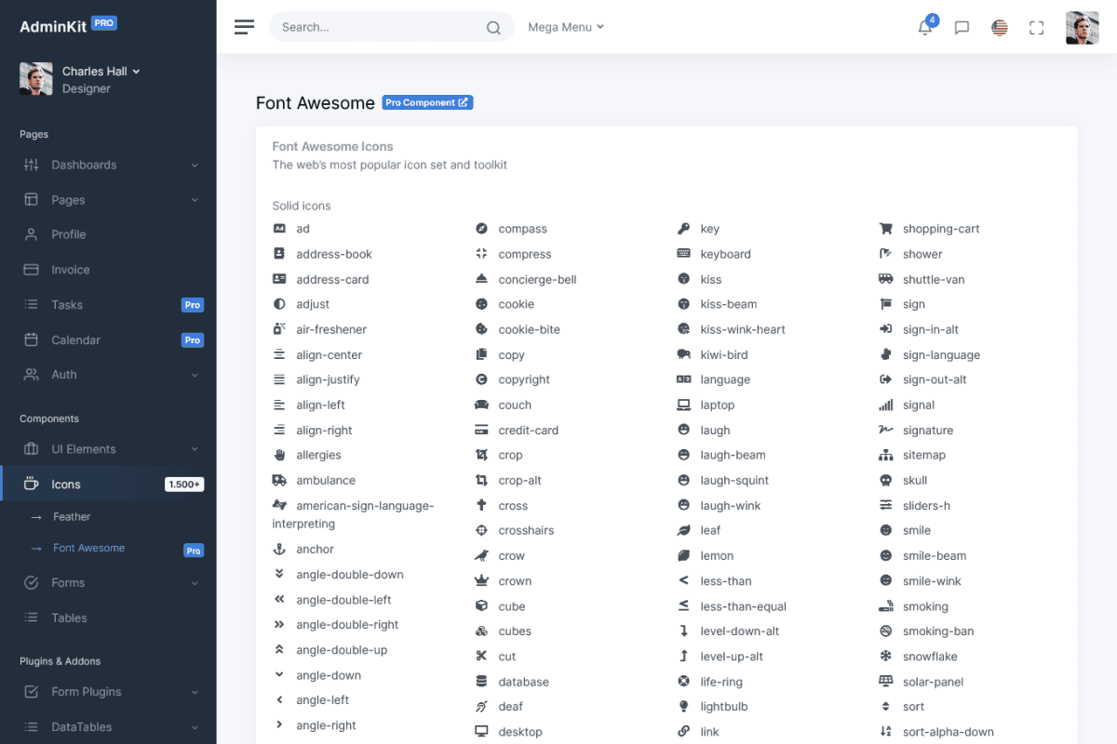The image size is (1117, 744).
Task: Click the sitemap icon
Action: pos(886,456)
